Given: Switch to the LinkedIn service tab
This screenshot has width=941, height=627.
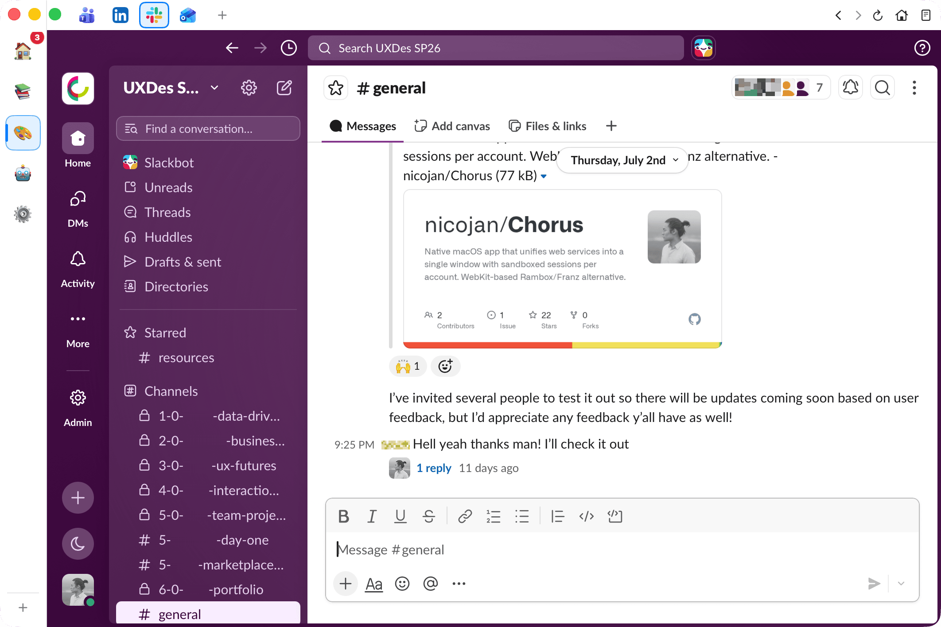Looking at the screenshot, I should tap(120, 15).
